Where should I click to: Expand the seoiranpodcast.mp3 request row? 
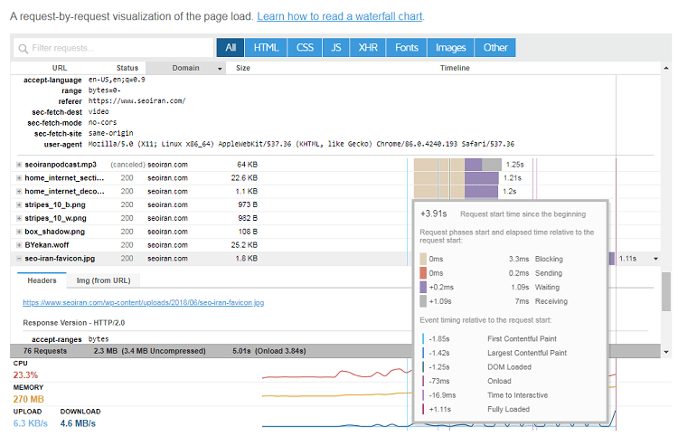(x=19, y=165)
